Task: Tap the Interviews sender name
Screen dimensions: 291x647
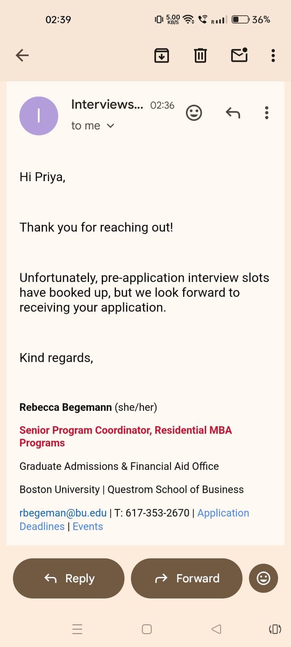Action: pyautogui.click(x=107, y=104)
